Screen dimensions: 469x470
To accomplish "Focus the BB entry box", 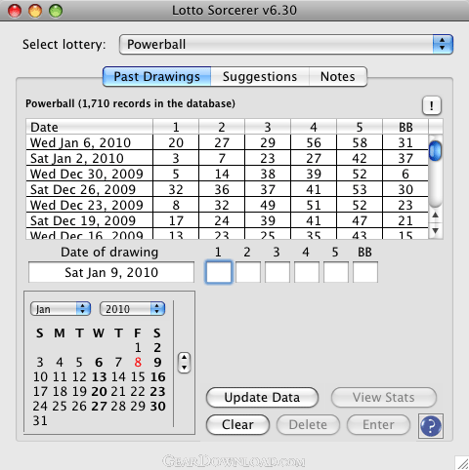I will (x=365, y=272).
